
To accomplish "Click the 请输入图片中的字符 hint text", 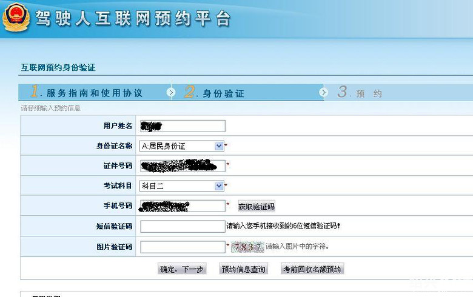I will point(297,246).
